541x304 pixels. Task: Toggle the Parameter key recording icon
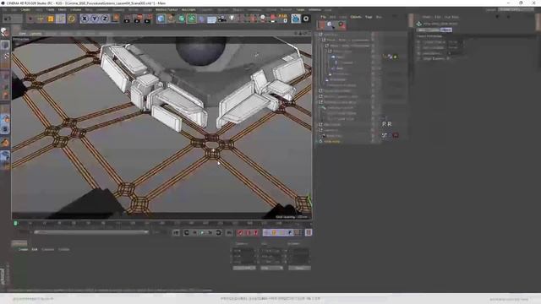pyautogui.click(x=290, y=233)
